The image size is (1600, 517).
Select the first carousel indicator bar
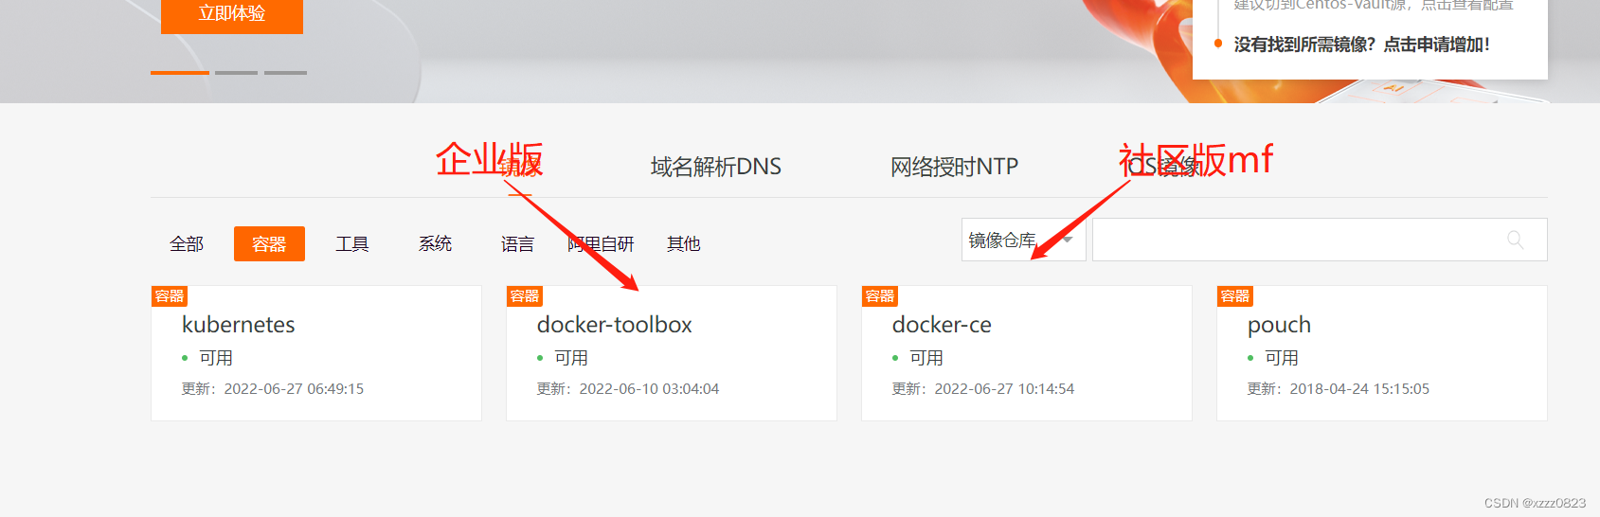pyautogui.click(x=180, y=72)
